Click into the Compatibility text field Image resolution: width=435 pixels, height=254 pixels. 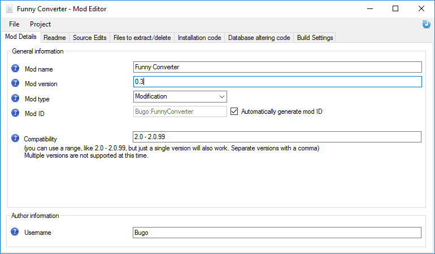(277, 137)
